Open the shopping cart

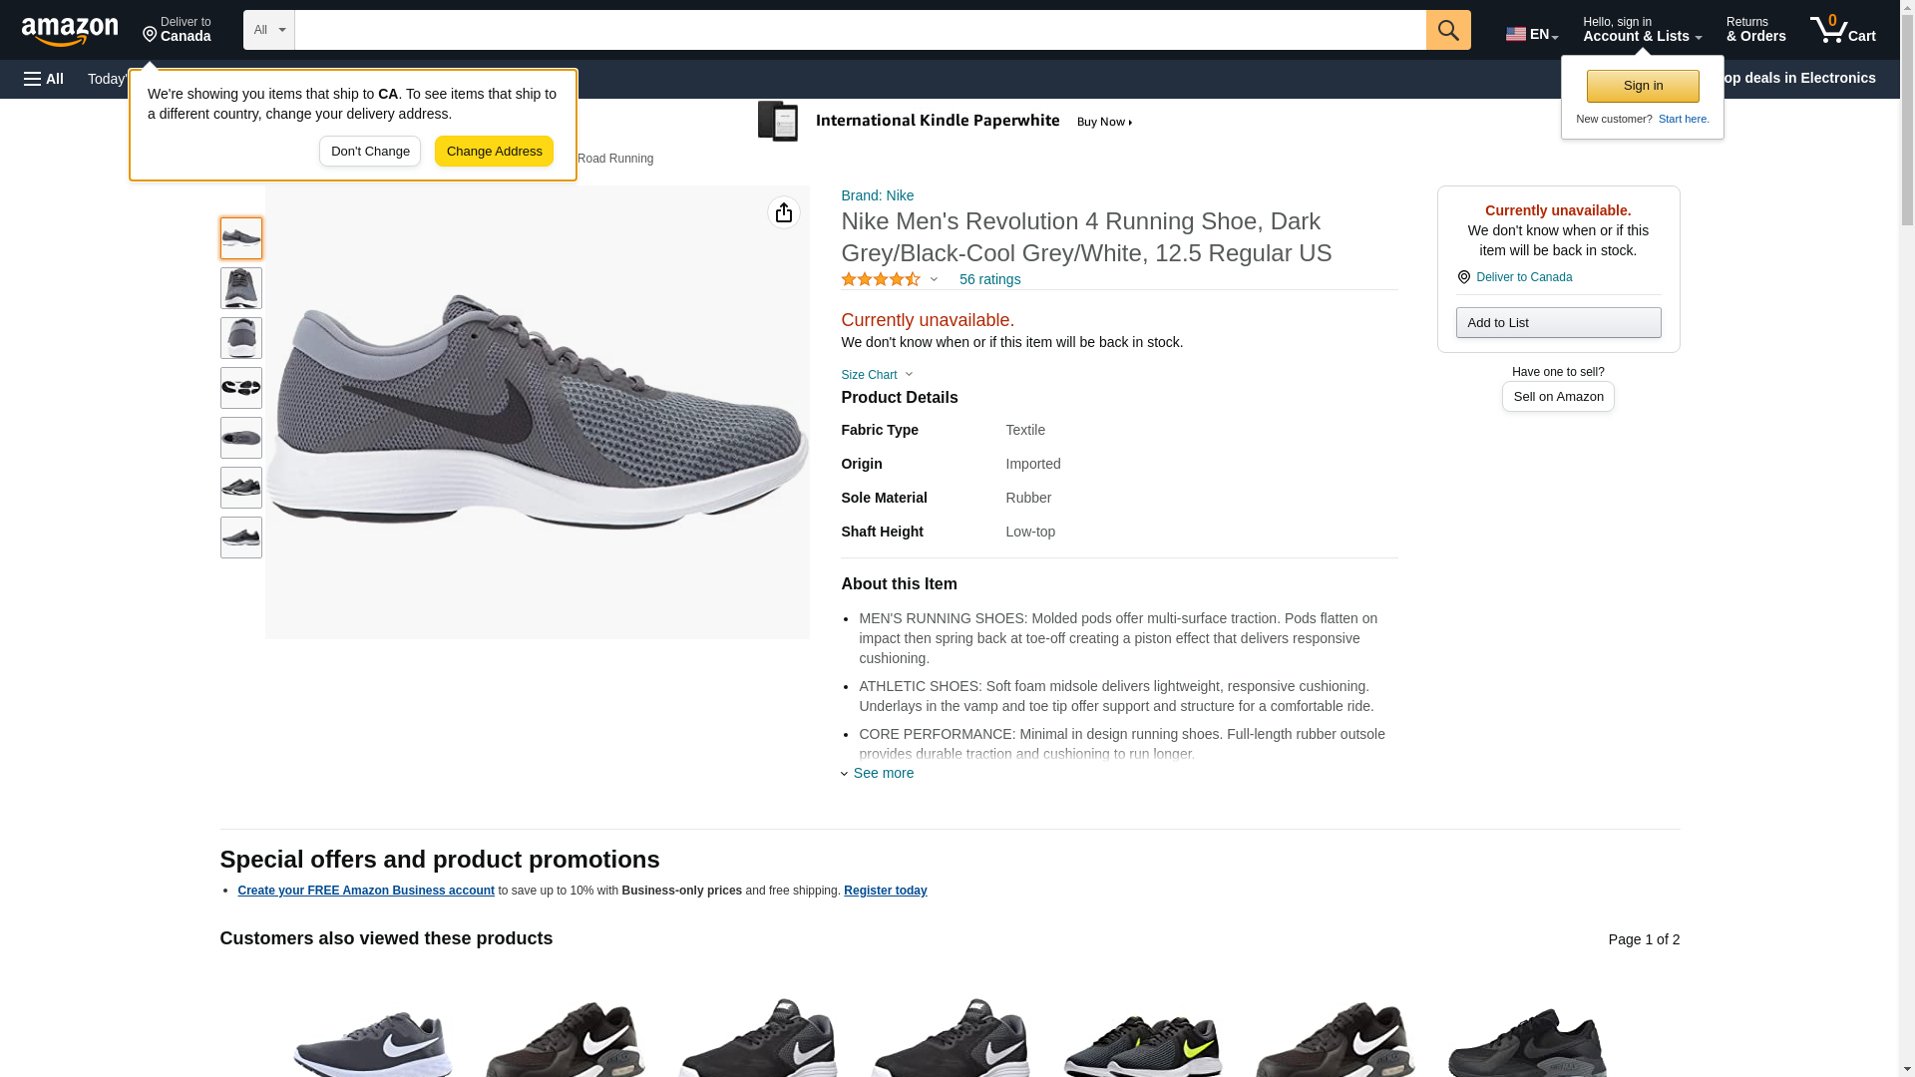pyautogui.click(x=1842, y=30)
